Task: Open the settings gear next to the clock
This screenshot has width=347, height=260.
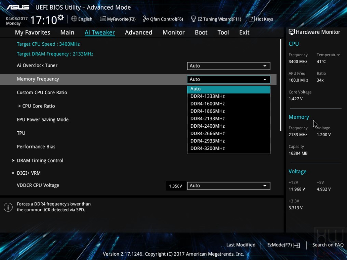Action: point(60,17)
